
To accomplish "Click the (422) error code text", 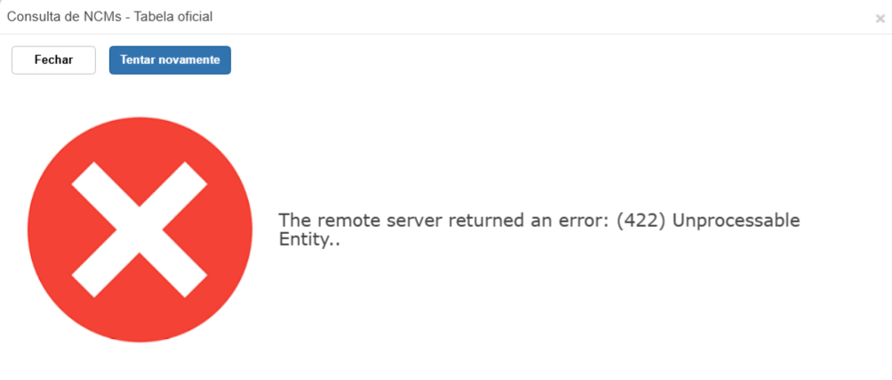I will click(640, 221).
